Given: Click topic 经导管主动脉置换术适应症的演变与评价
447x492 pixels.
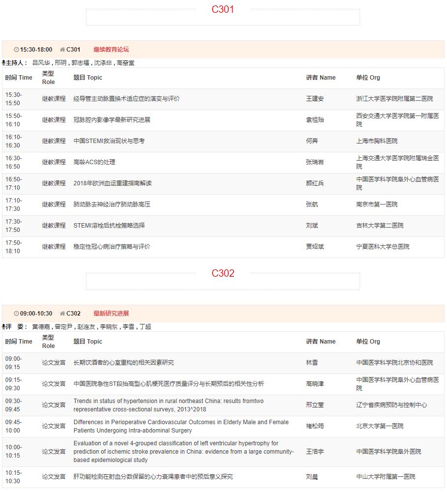Looking at the screenshot, I should [x=126, y=98].
